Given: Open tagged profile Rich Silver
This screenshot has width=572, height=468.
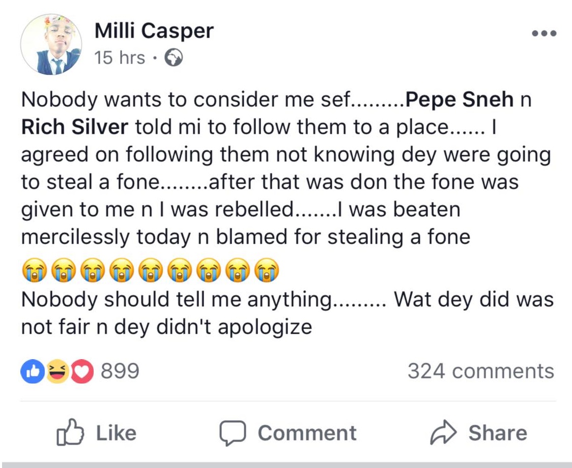Looking at the screenshot, I should click(x=74, y=127).
